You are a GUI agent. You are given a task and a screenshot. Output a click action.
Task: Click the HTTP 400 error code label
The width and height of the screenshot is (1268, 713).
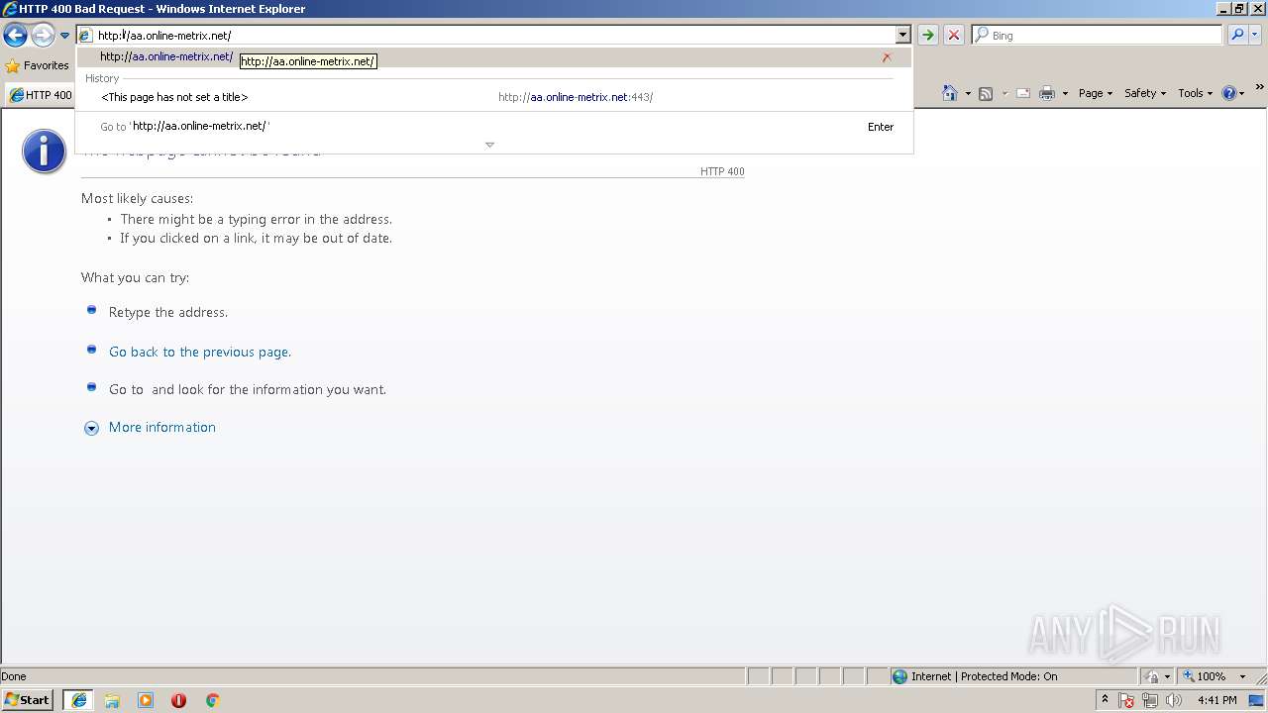[722, 171]
